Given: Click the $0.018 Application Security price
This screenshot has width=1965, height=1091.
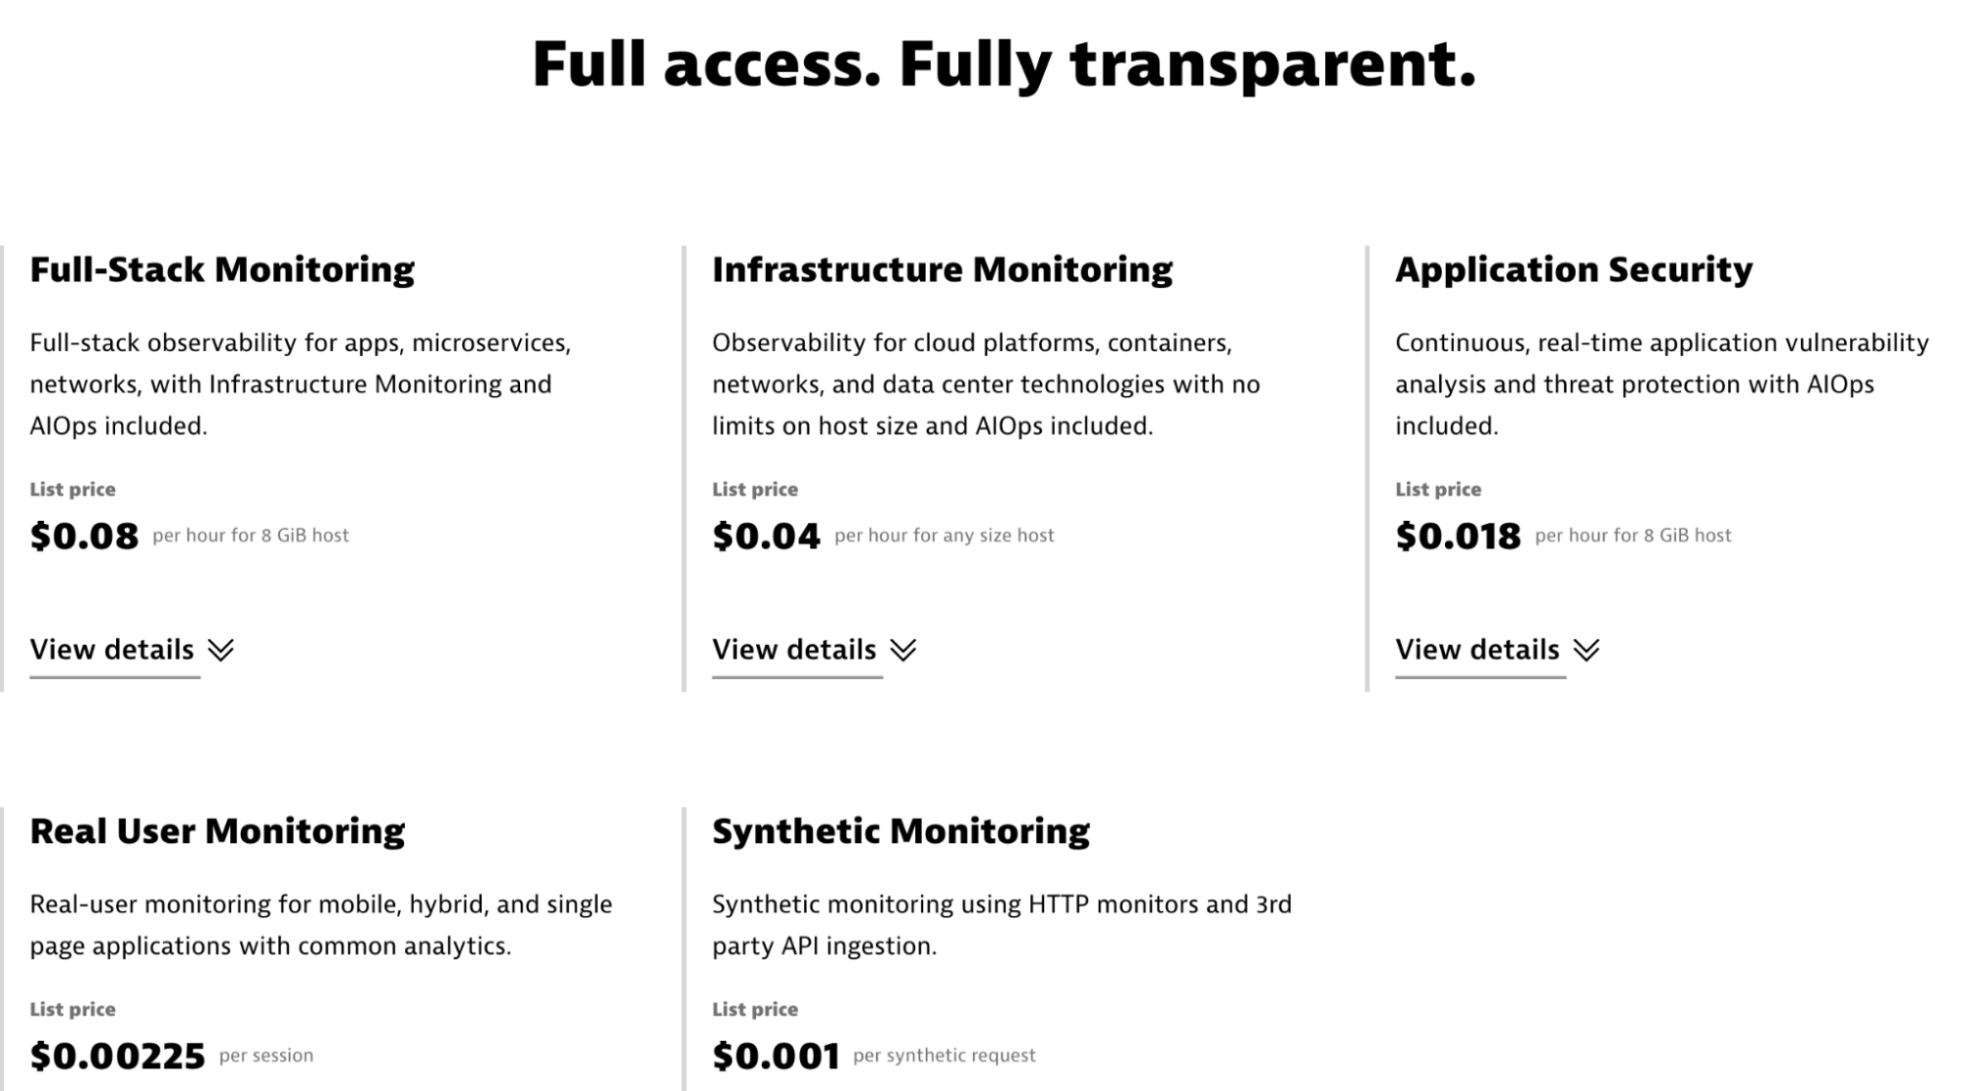Looking at the screenshot, I should [1461, 536].
